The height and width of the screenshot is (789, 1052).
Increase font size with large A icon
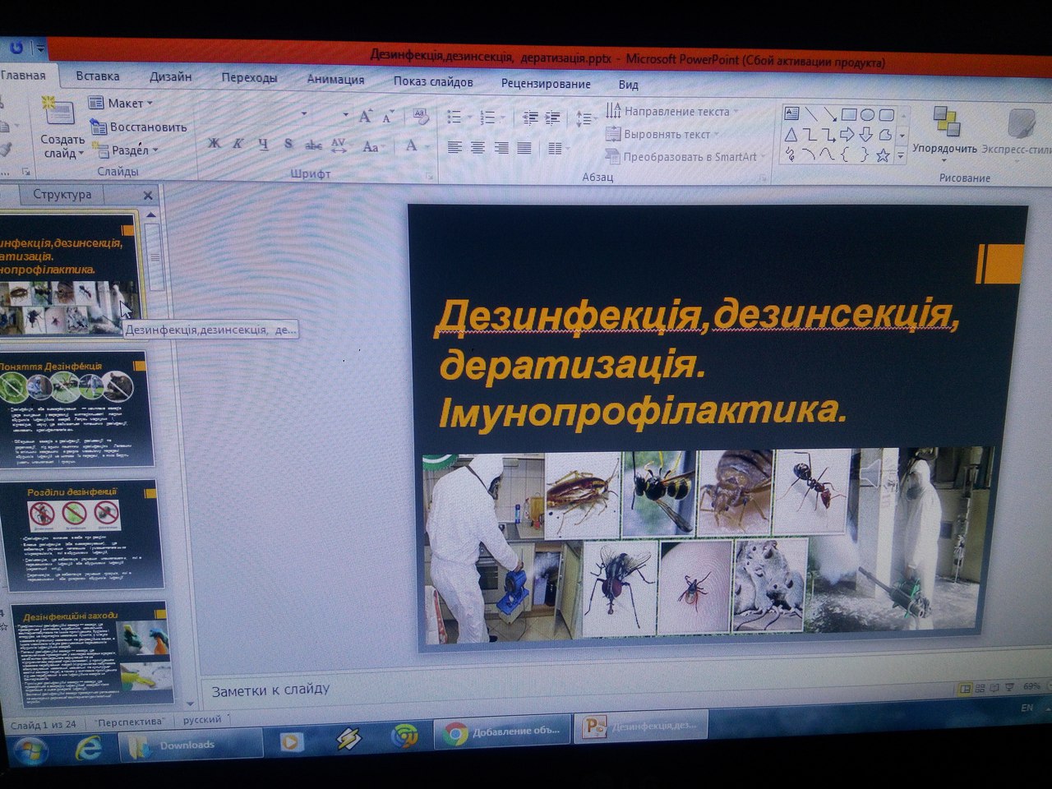365,116
